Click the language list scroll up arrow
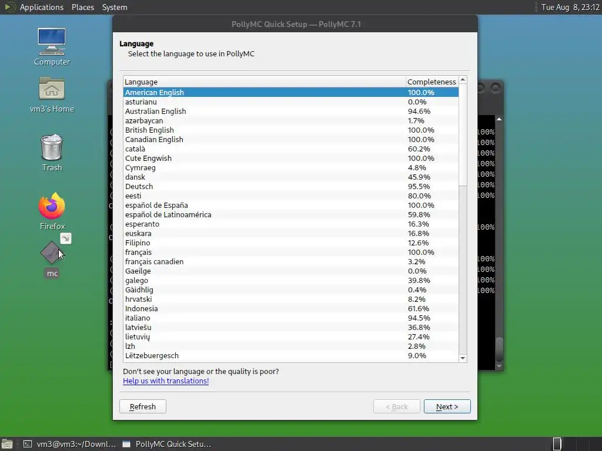602x451 pixels. point(463,80)
